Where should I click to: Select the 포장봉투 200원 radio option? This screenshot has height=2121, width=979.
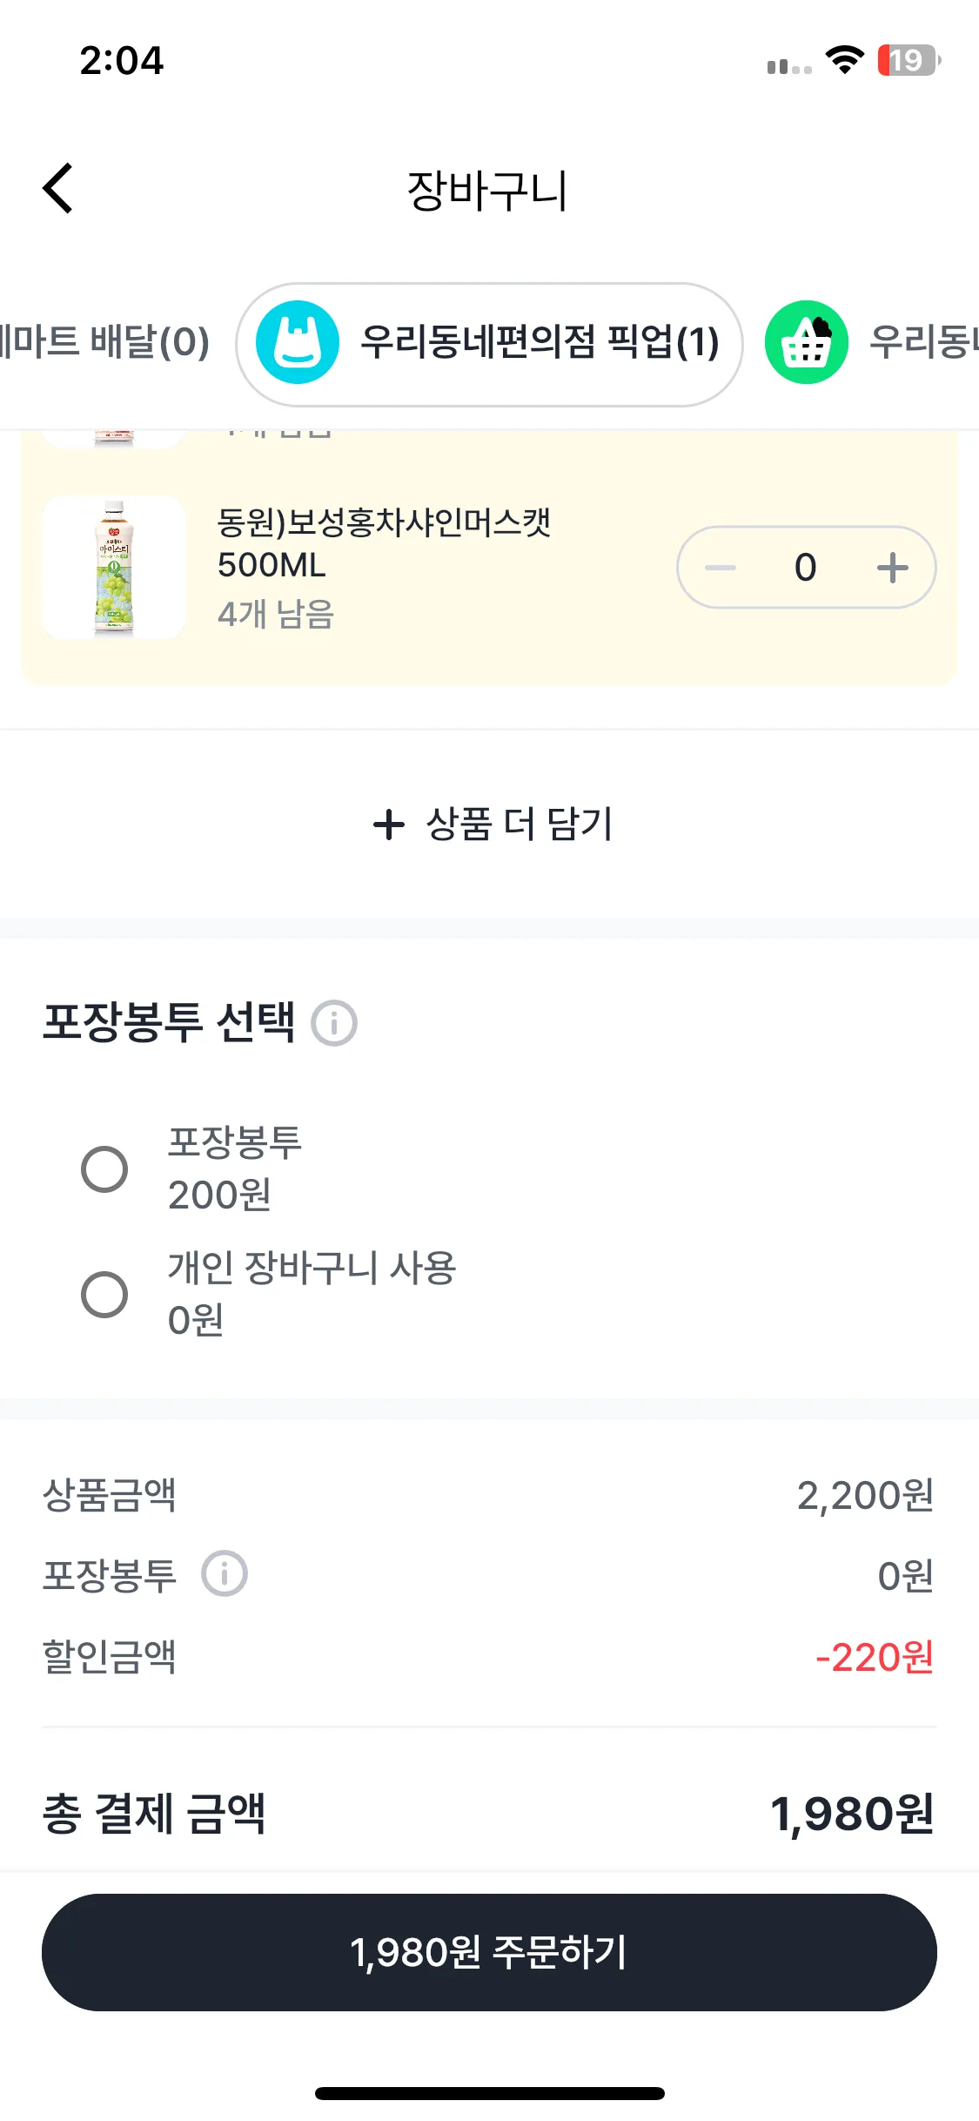(104, 1168)
